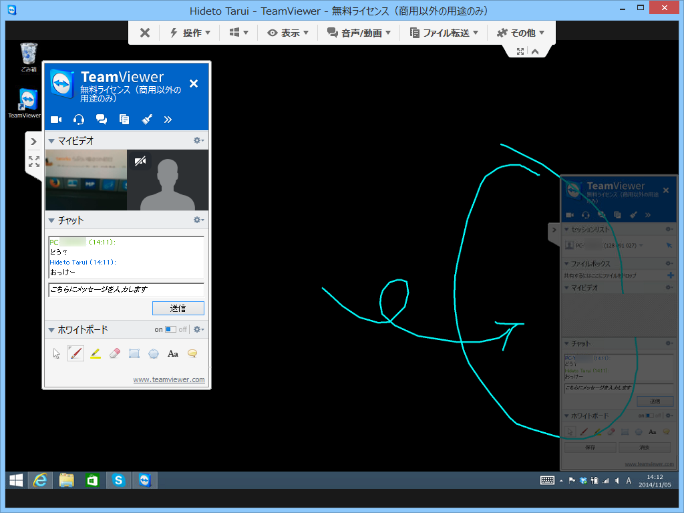Click the 消去 clear button in faded panel

[645, 448]
